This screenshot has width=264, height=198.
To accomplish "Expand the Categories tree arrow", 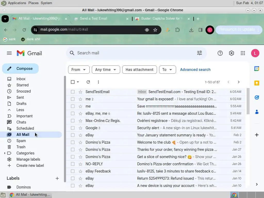I will click(x=5, y=153).
